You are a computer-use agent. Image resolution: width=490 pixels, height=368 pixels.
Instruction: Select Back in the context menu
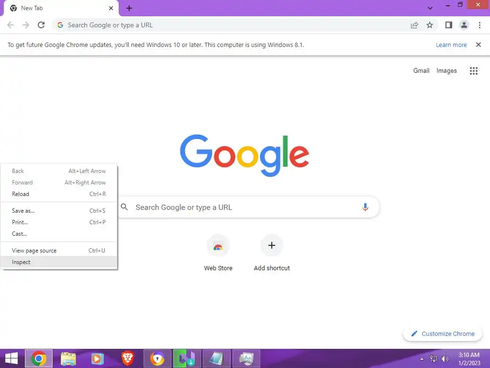(59, 171)
